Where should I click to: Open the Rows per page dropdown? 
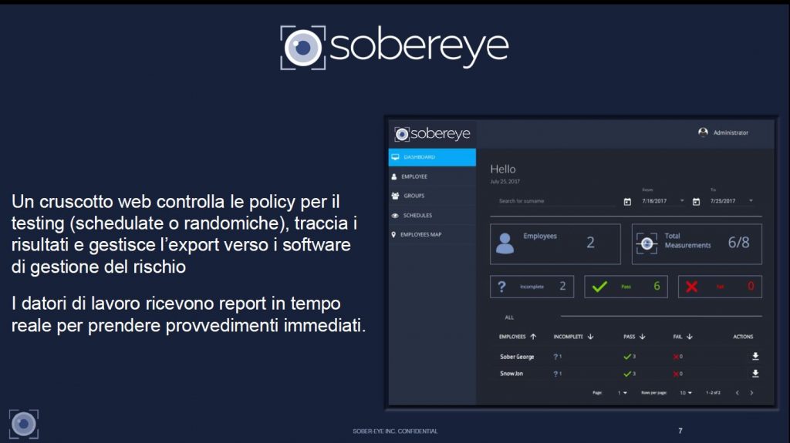(686, 393)
